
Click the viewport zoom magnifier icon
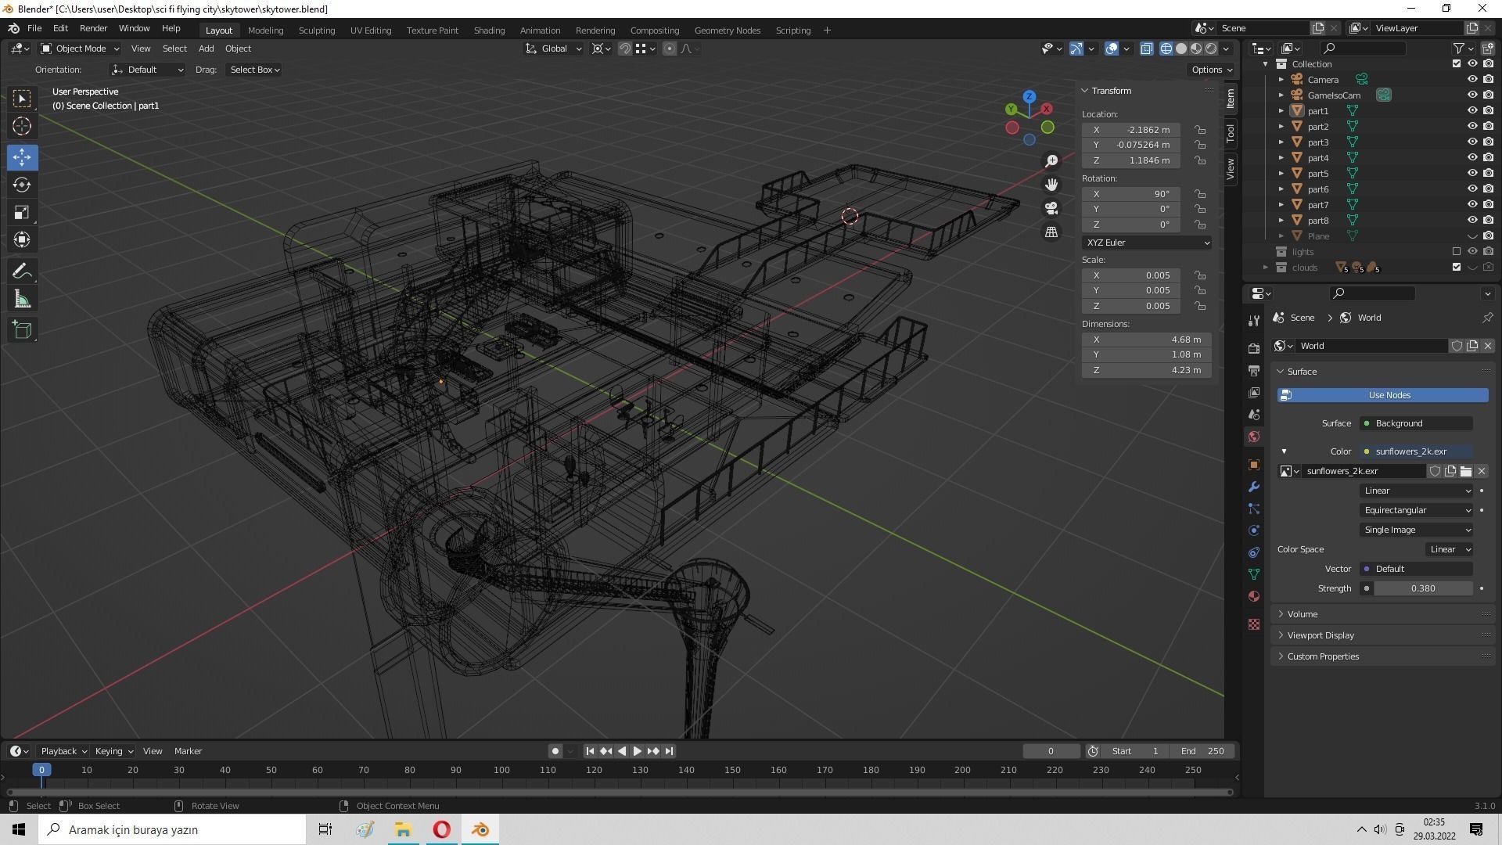[x=1051, y=160]
